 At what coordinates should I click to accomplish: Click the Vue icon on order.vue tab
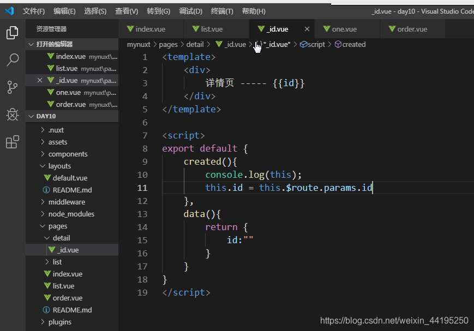pos(392,29)
